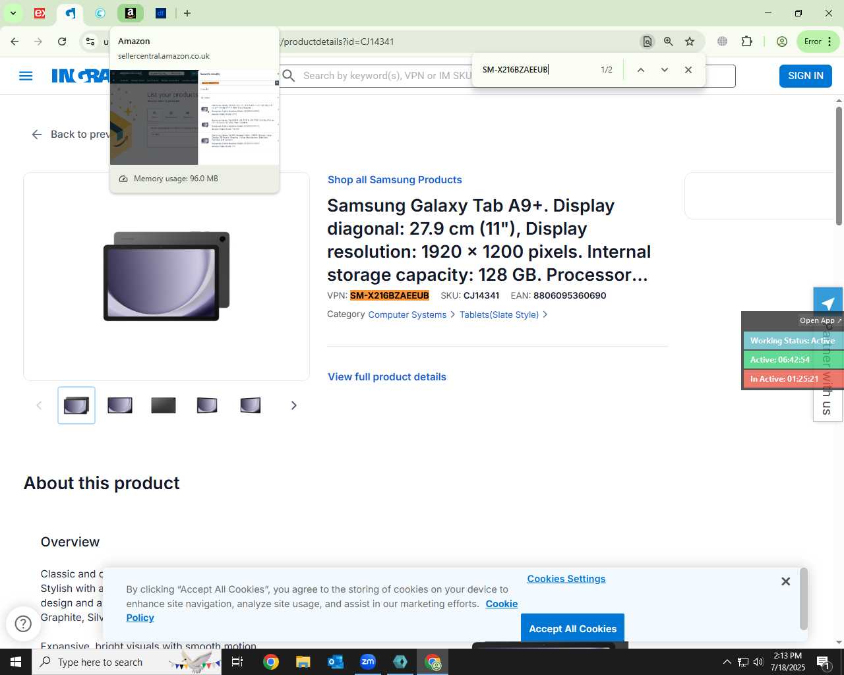Viewport: 844px width, 675px height.
Task: Open Zoom from the taskbar
Action: coord(368,662)
